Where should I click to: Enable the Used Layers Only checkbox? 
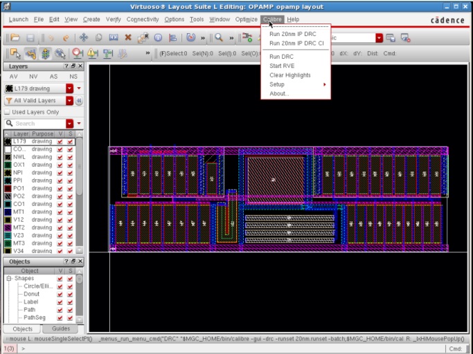pyautogui.click(x=7, y=112)
